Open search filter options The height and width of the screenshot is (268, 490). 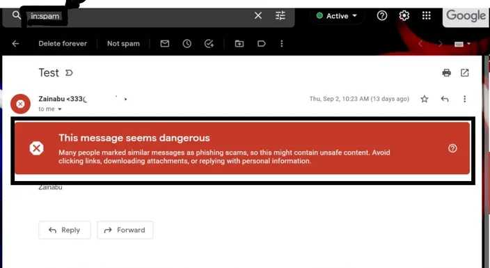[x=280, y=15]
